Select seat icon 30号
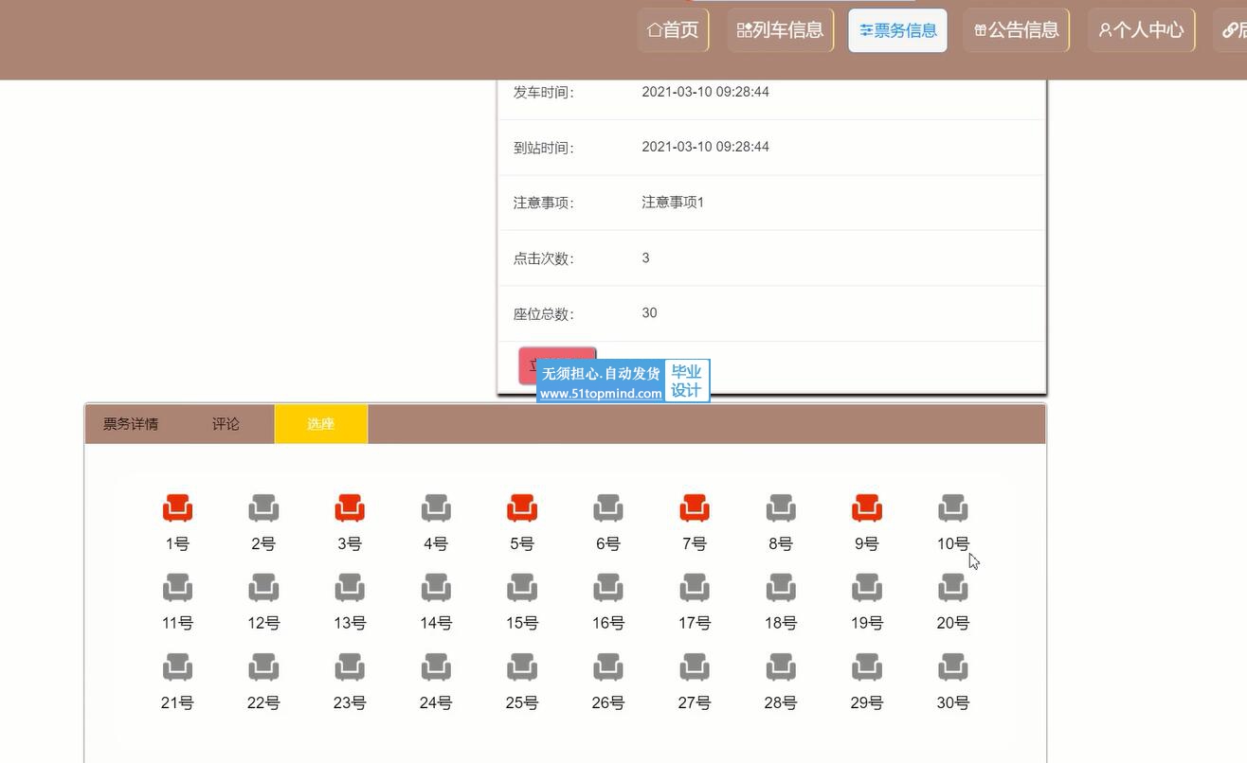This screenshot has width=1247, height=763. 953,667
